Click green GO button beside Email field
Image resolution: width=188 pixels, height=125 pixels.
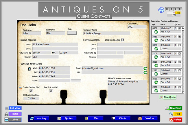(145, 68)
